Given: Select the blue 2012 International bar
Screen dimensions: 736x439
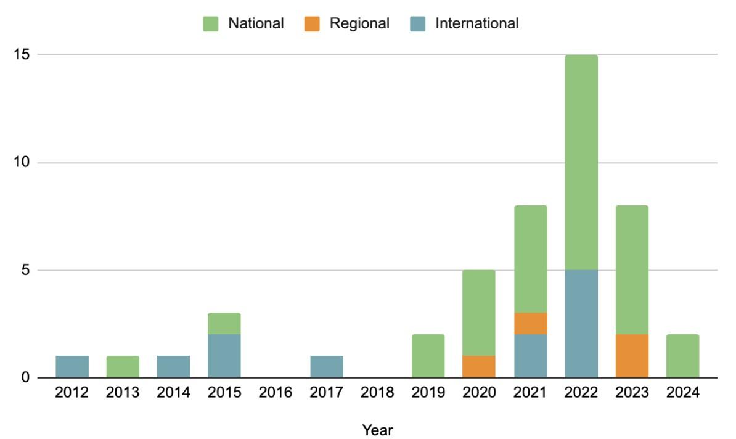Looking at the screenshot, I should point(72,366).
